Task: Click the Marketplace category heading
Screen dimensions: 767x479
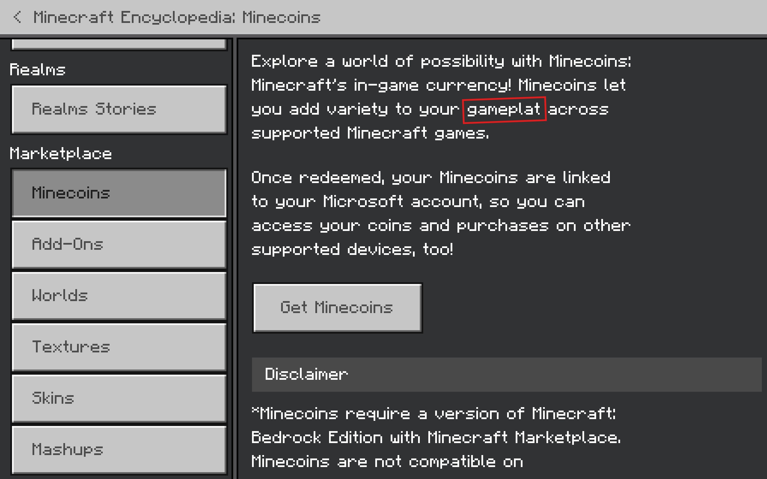Action: coord(61,154)
